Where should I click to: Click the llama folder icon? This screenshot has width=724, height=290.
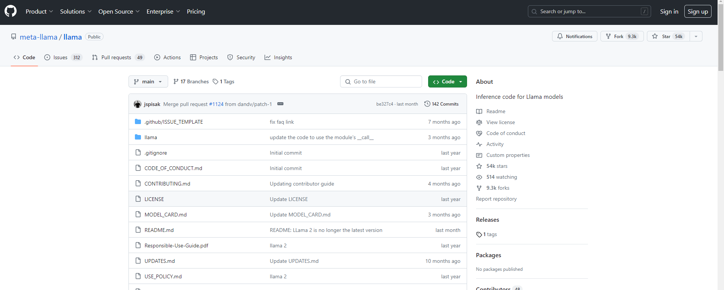tap(138, 137)
